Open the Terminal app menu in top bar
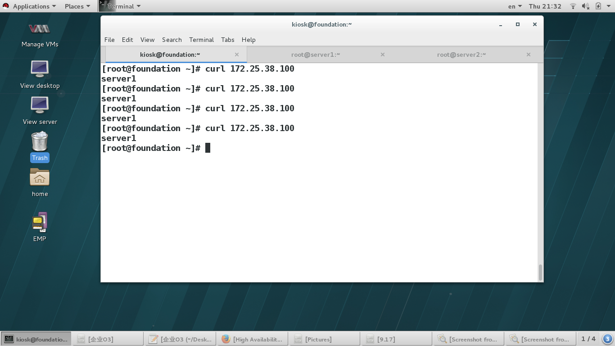Image resolution: width=615 pixels, height=346 pixels. 120,6
